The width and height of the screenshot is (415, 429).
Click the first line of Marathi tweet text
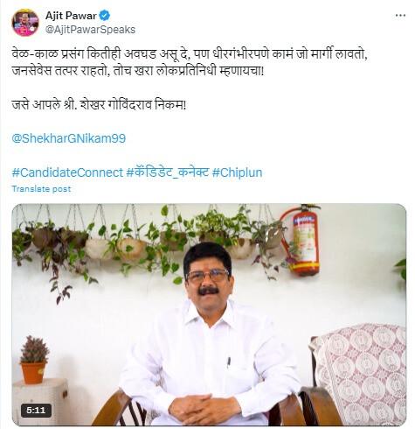pyautogui.click(x=190, y=54)
